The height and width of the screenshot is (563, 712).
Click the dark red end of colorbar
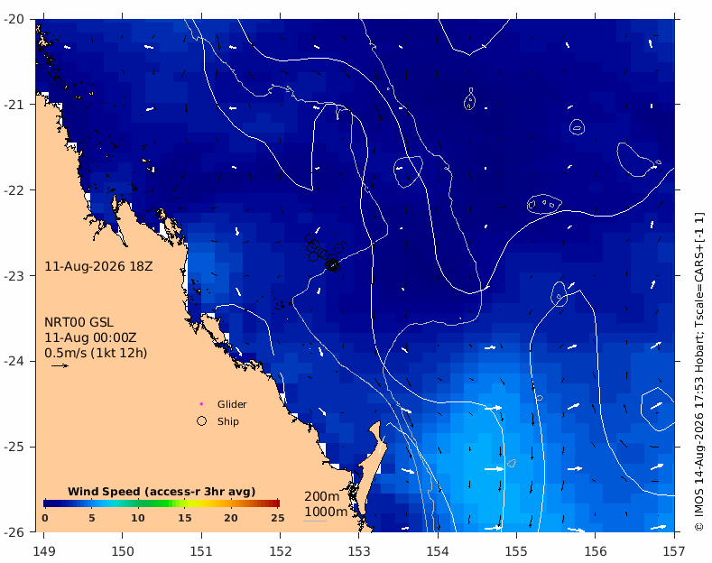tap(275, 503)
